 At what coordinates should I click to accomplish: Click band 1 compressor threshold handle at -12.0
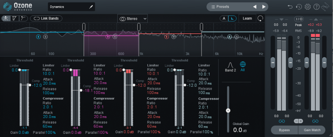point(30,85)
